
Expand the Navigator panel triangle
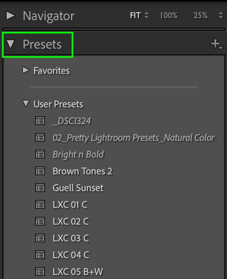pos(10,15)
